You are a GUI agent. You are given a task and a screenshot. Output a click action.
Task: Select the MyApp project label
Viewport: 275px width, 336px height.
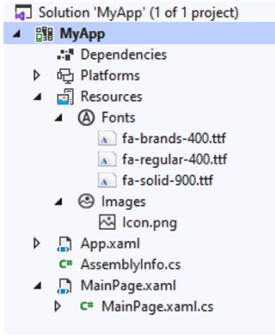pos(82,34)
